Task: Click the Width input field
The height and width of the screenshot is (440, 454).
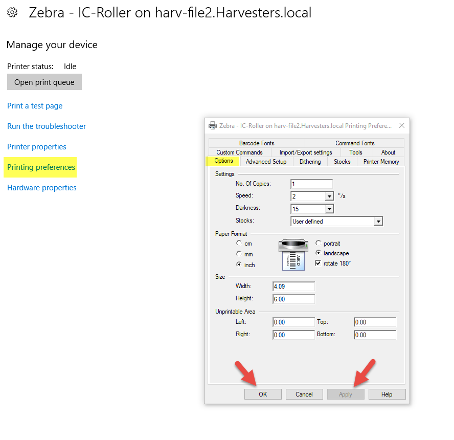Action: (x=294, y=287)
